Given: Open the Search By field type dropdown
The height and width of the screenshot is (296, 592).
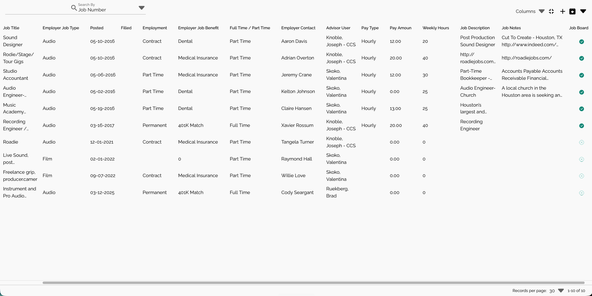Looking at the screenshot, I should click(x=141, y=8).
